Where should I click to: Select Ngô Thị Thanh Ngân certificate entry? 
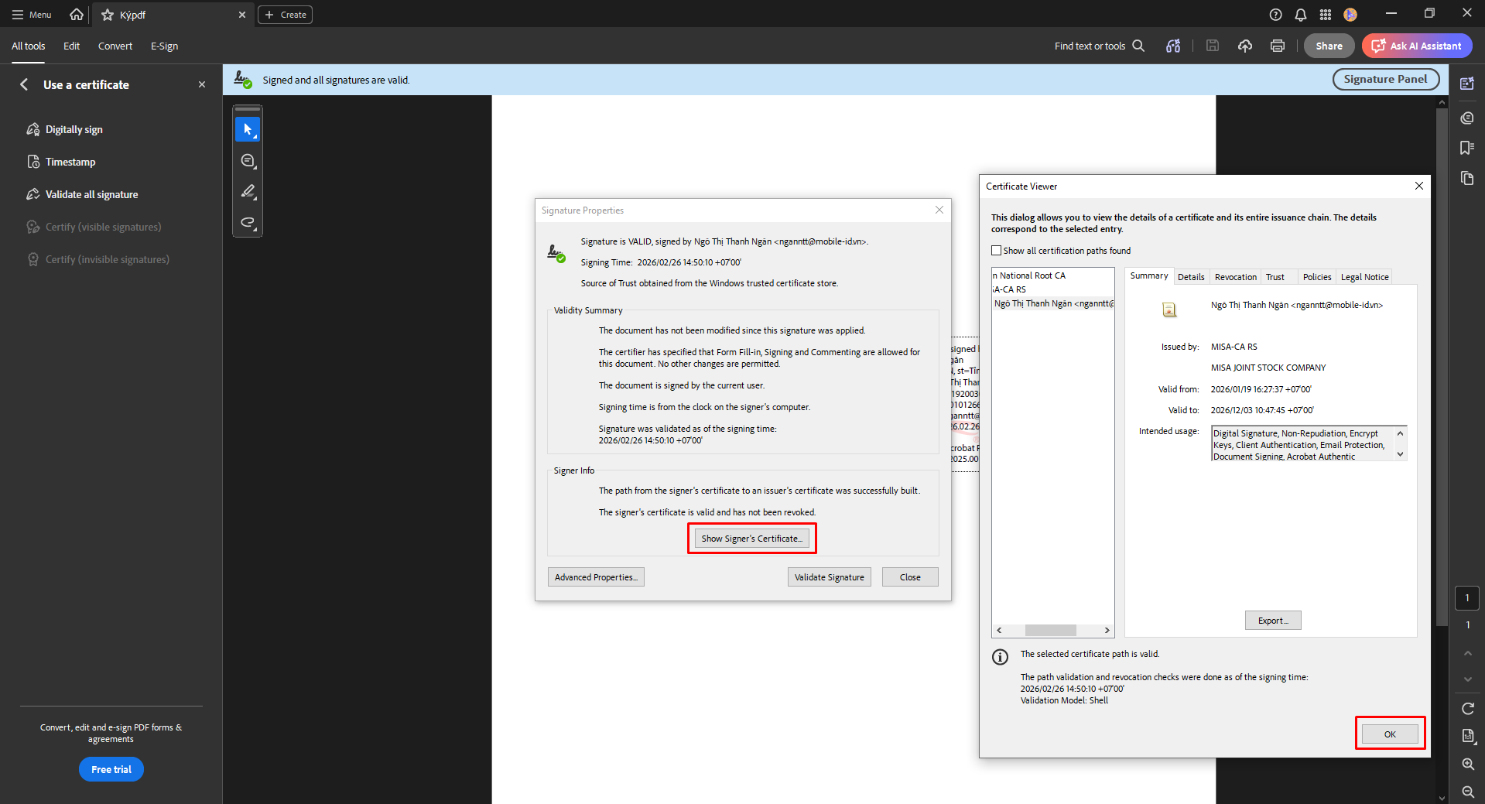point(1053,303)
